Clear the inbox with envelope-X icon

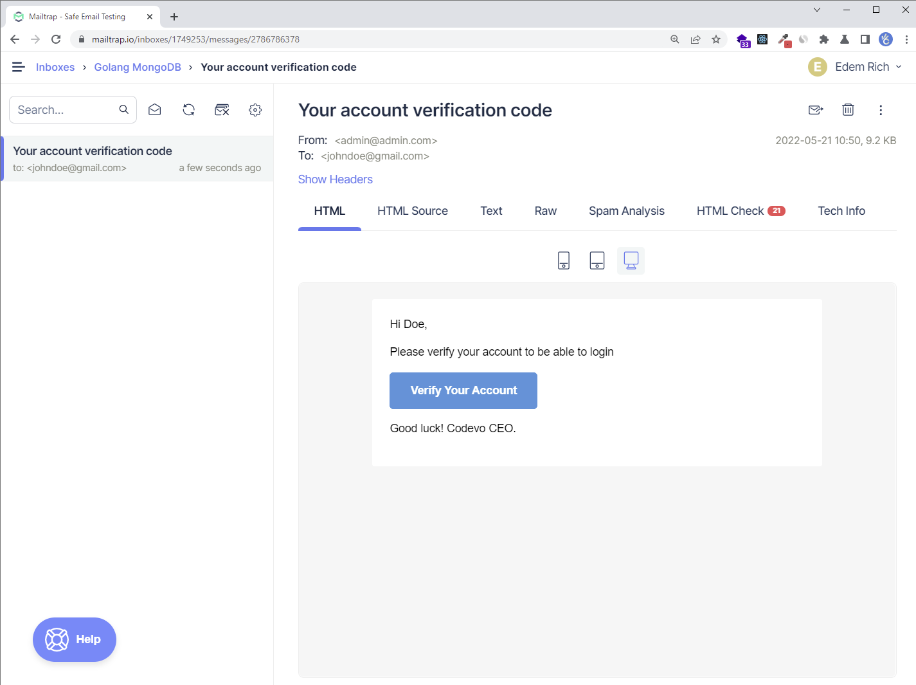click(x=222, y=109)
